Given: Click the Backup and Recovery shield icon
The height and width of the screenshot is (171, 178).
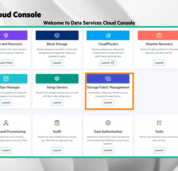Looking at the screenshot, I should [6, 36].
